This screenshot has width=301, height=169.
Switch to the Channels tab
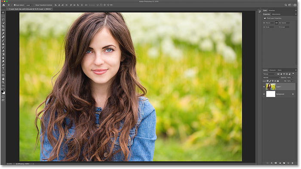273,70
